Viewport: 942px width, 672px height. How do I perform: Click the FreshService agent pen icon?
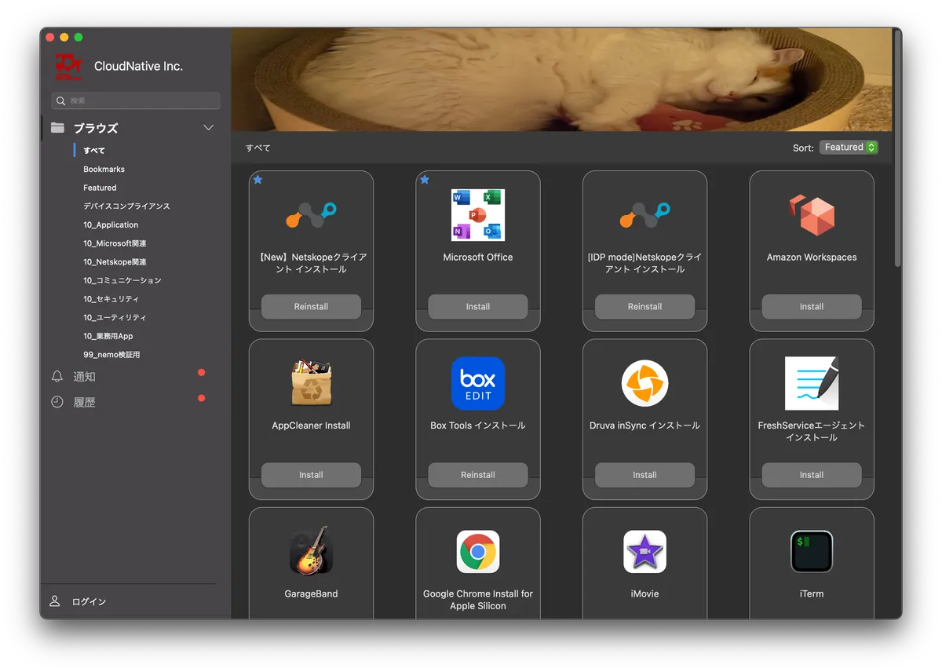(x=812, y=383)
